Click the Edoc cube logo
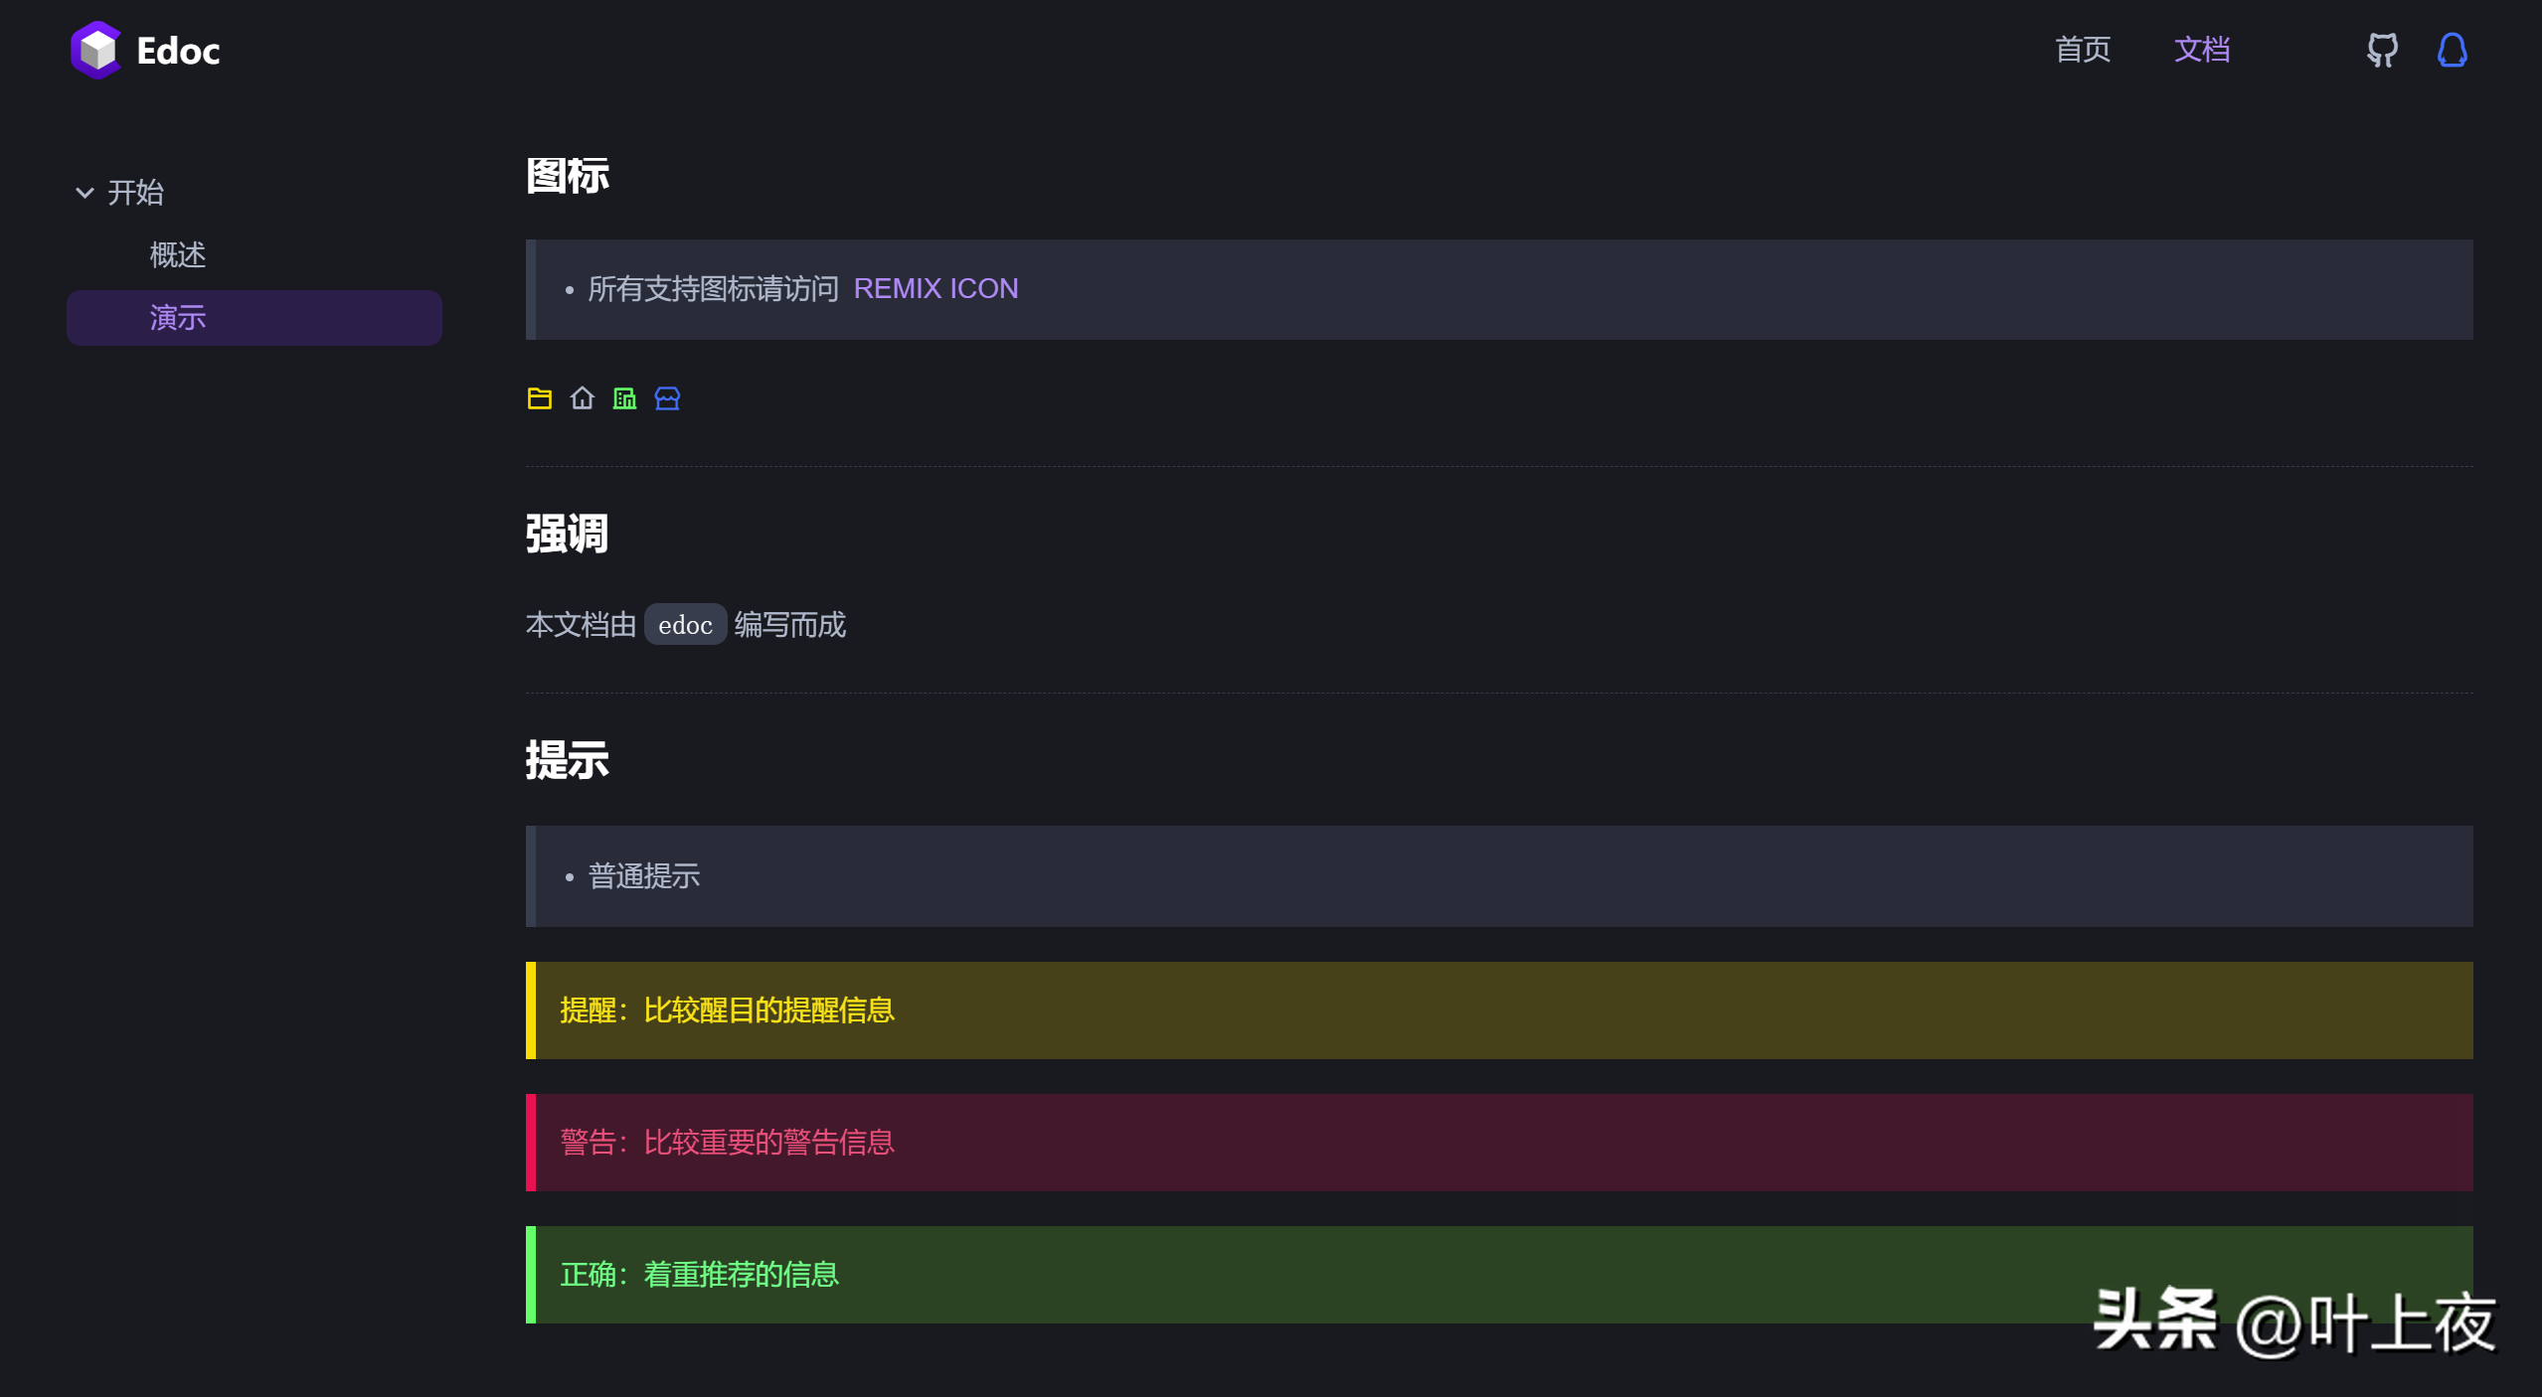This screenshot has height=1397, width=2542. [96, 49]
